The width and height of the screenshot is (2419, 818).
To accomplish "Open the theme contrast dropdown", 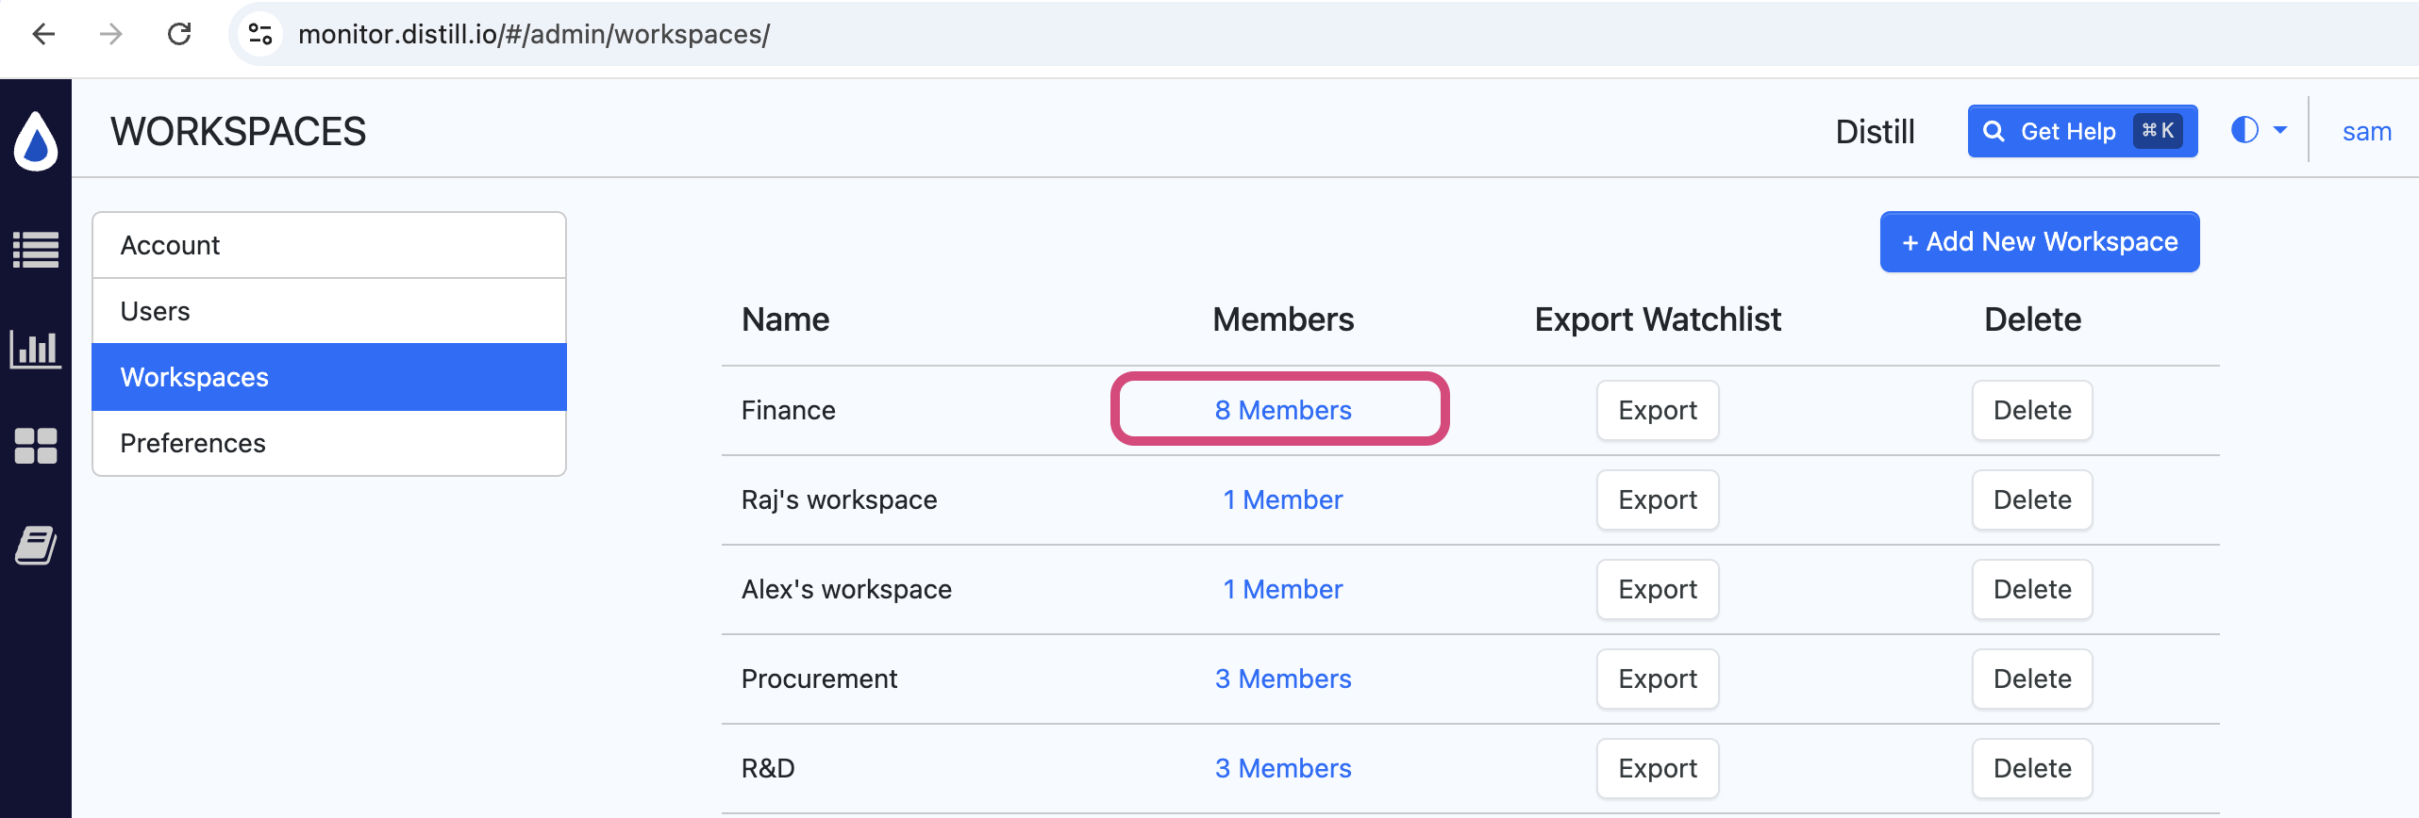I will click(x=2258, y=130).
